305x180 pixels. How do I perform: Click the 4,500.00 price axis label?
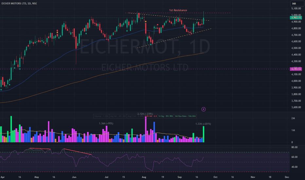coord(296,48)
